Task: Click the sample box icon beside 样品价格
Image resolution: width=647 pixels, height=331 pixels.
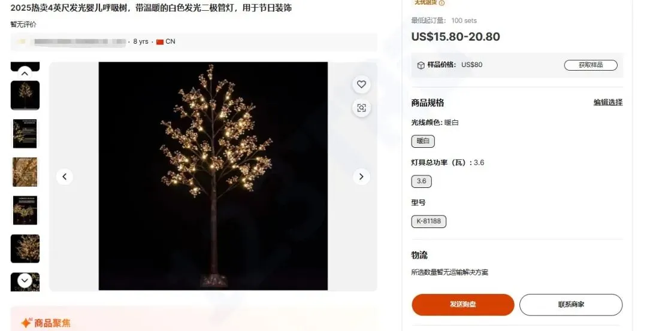Action: tap(421, 65)
